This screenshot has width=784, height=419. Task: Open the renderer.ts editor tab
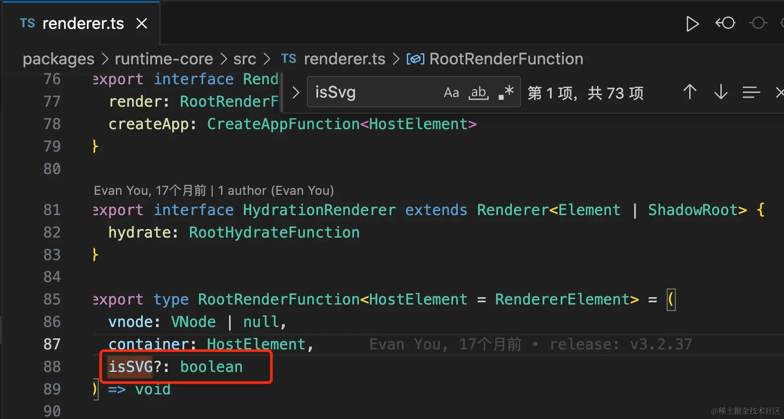[81, 23]
